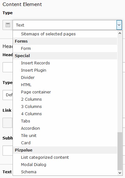
Task: Click the Content Element heading
Action: (x=22, y=4)
